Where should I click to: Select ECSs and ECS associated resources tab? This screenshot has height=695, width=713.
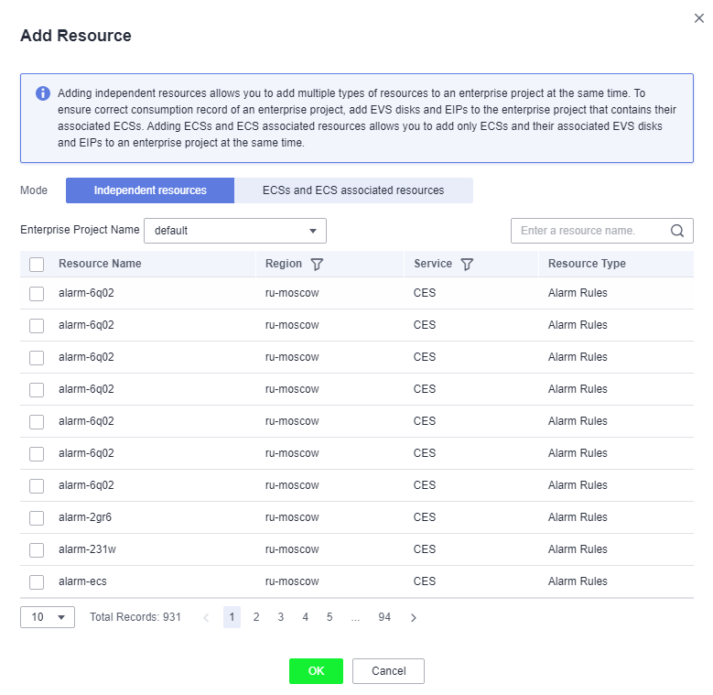tap(353, 190)
